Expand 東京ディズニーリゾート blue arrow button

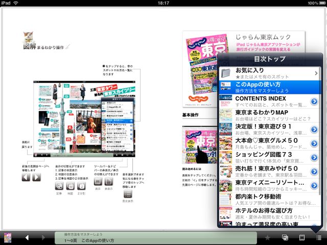click(x=314, y=185)
